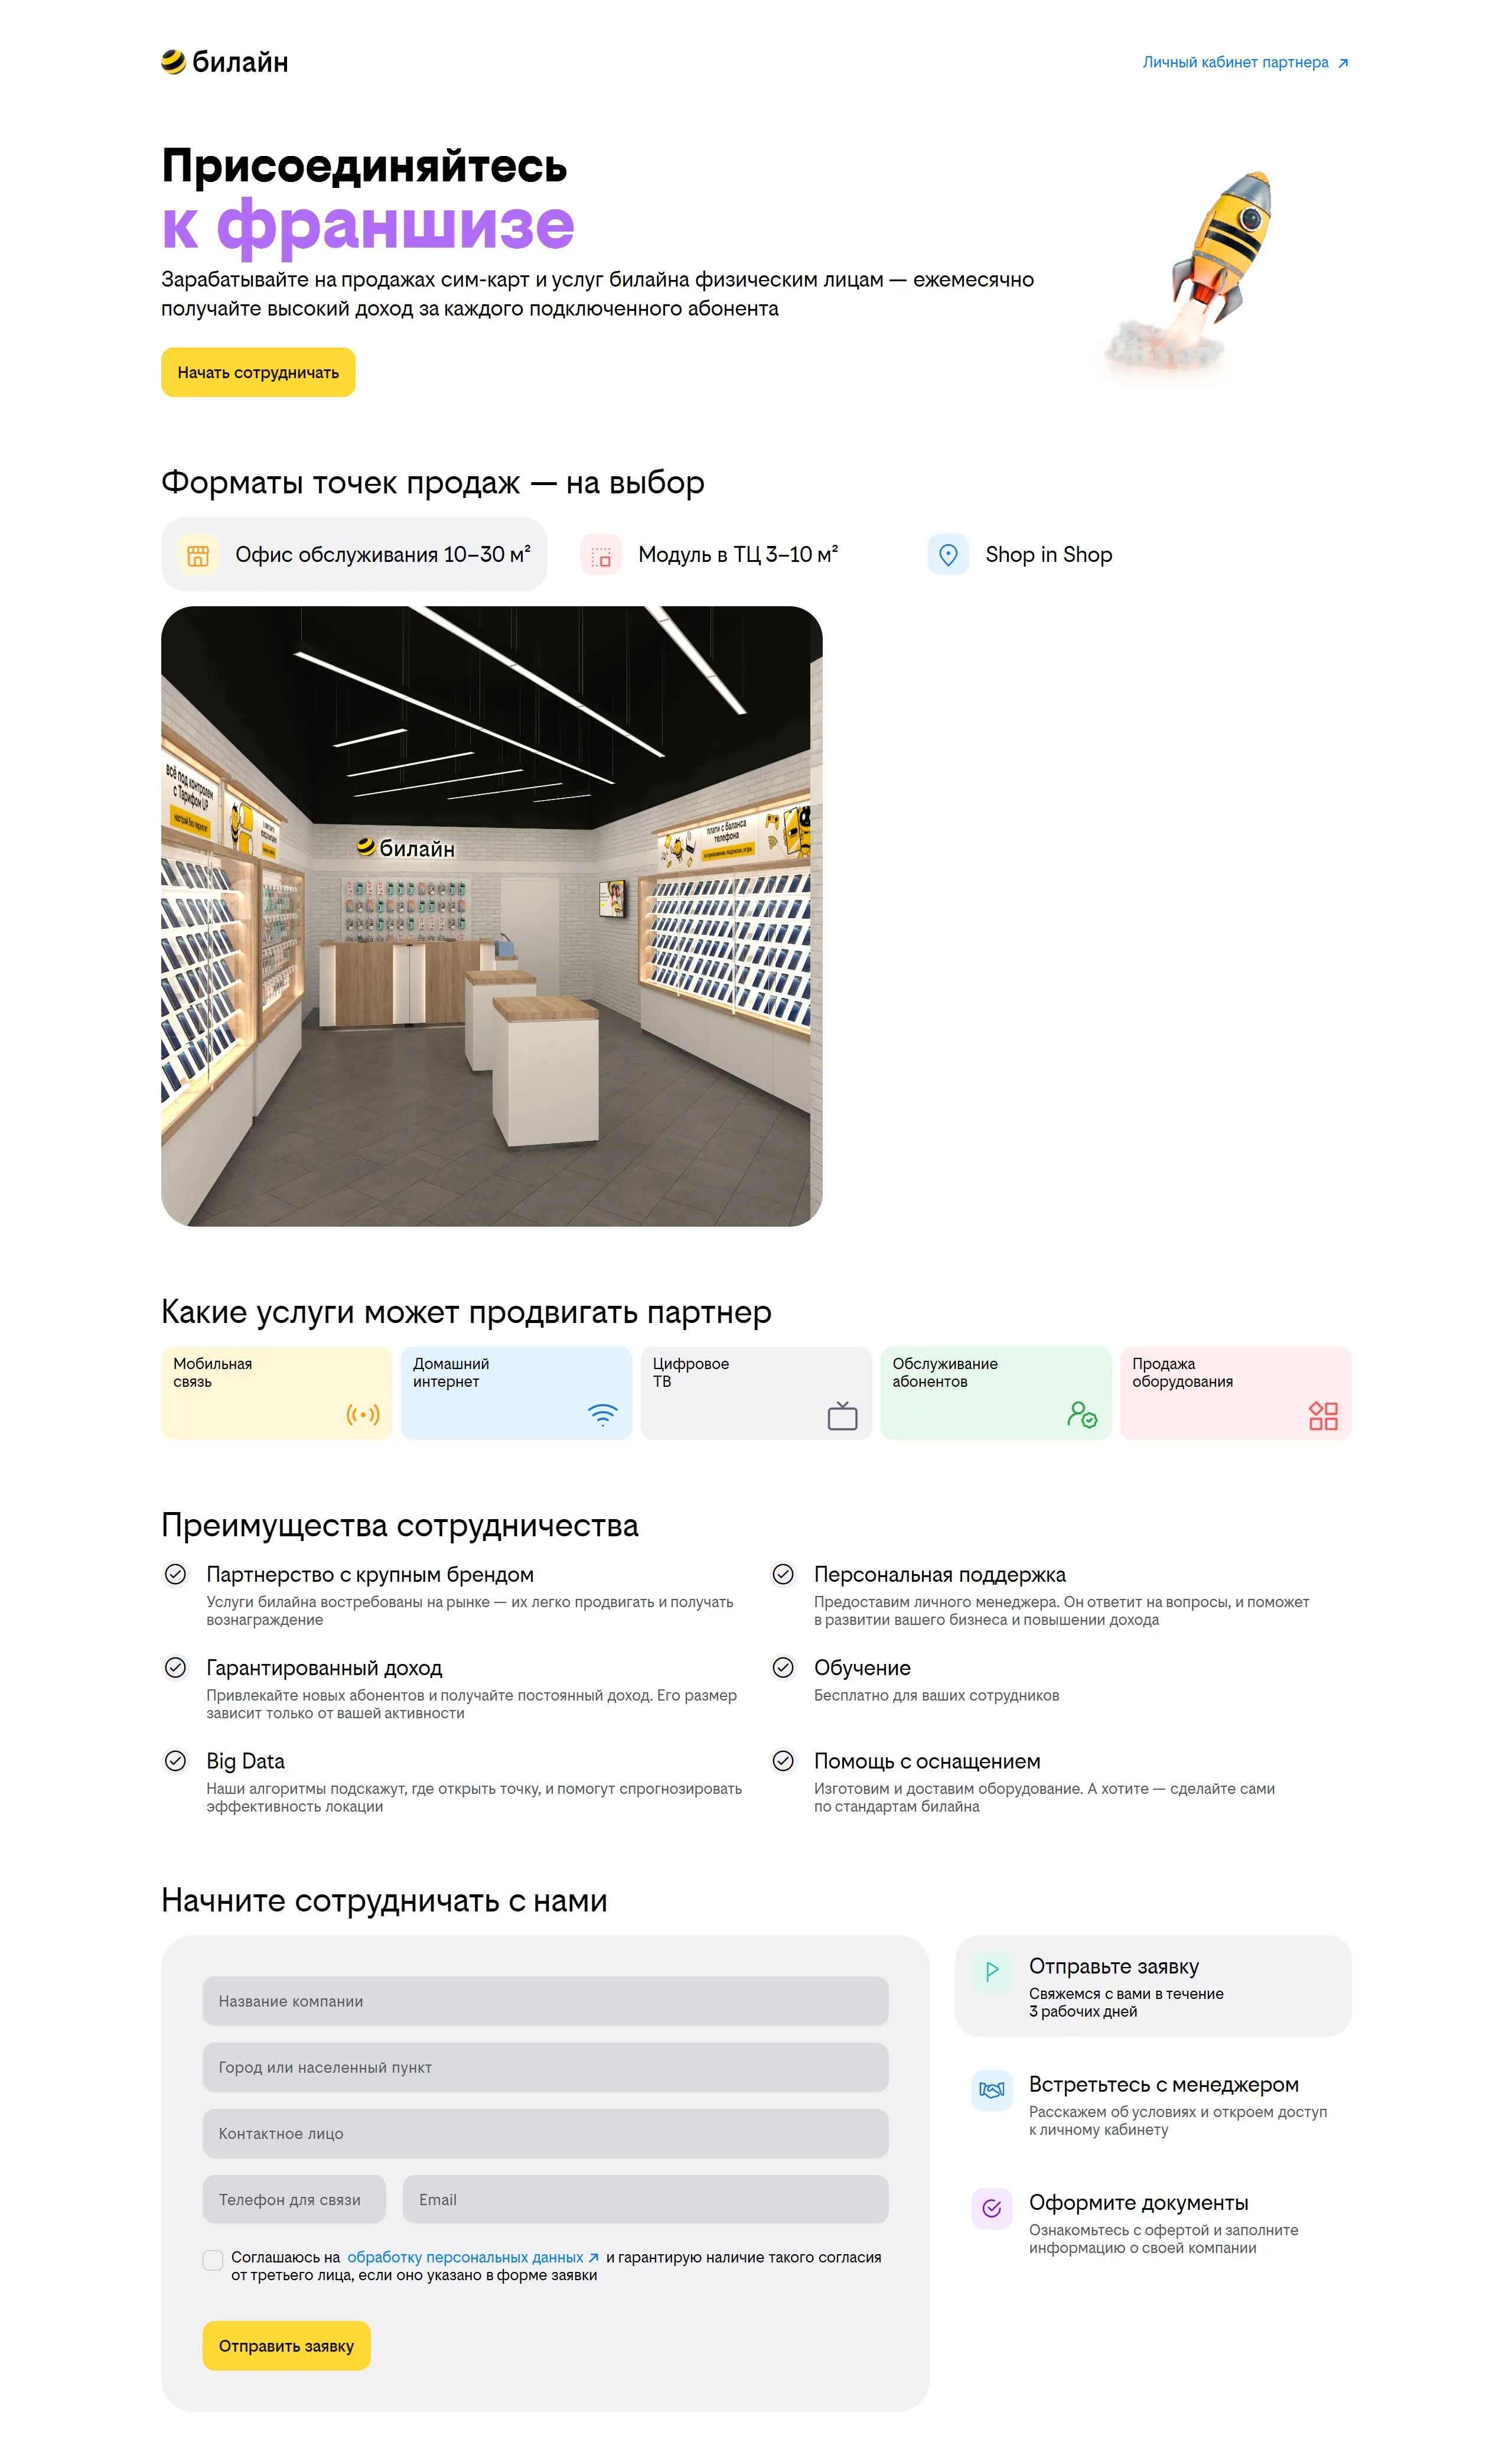
Task: Click the pink module icon for Модуль в ТЦ
Action: click(601, 555)
